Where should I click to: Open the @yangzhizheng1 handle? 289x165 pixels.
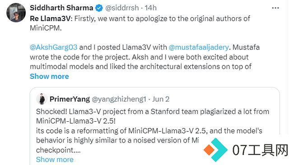119,99
